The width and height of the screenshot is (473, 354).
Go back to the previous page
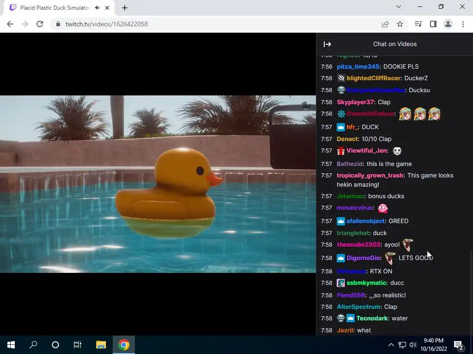pos(10,24)
